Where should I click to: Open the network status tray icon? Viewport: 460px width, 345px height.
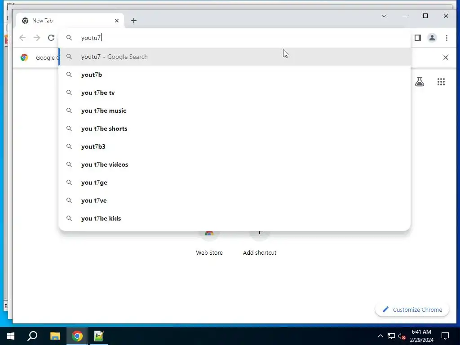point(391,336)
